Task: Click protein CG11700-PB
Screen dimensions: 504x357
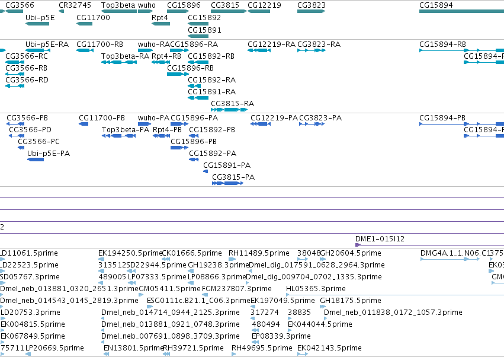Action: tap(102, 118)
